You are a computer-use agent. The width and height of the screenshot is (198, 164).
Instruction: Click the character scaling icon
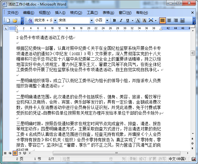[151, 20]
